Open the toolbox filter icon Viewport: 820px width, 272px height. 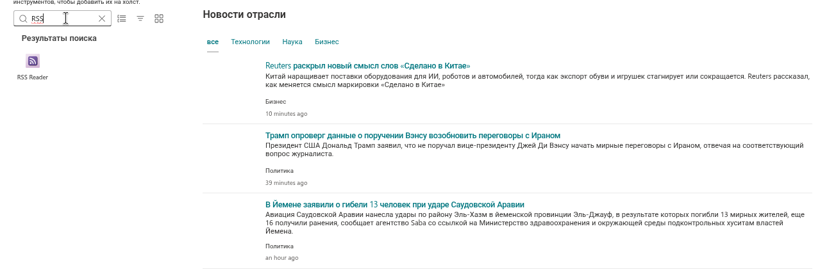coord(140,19)
